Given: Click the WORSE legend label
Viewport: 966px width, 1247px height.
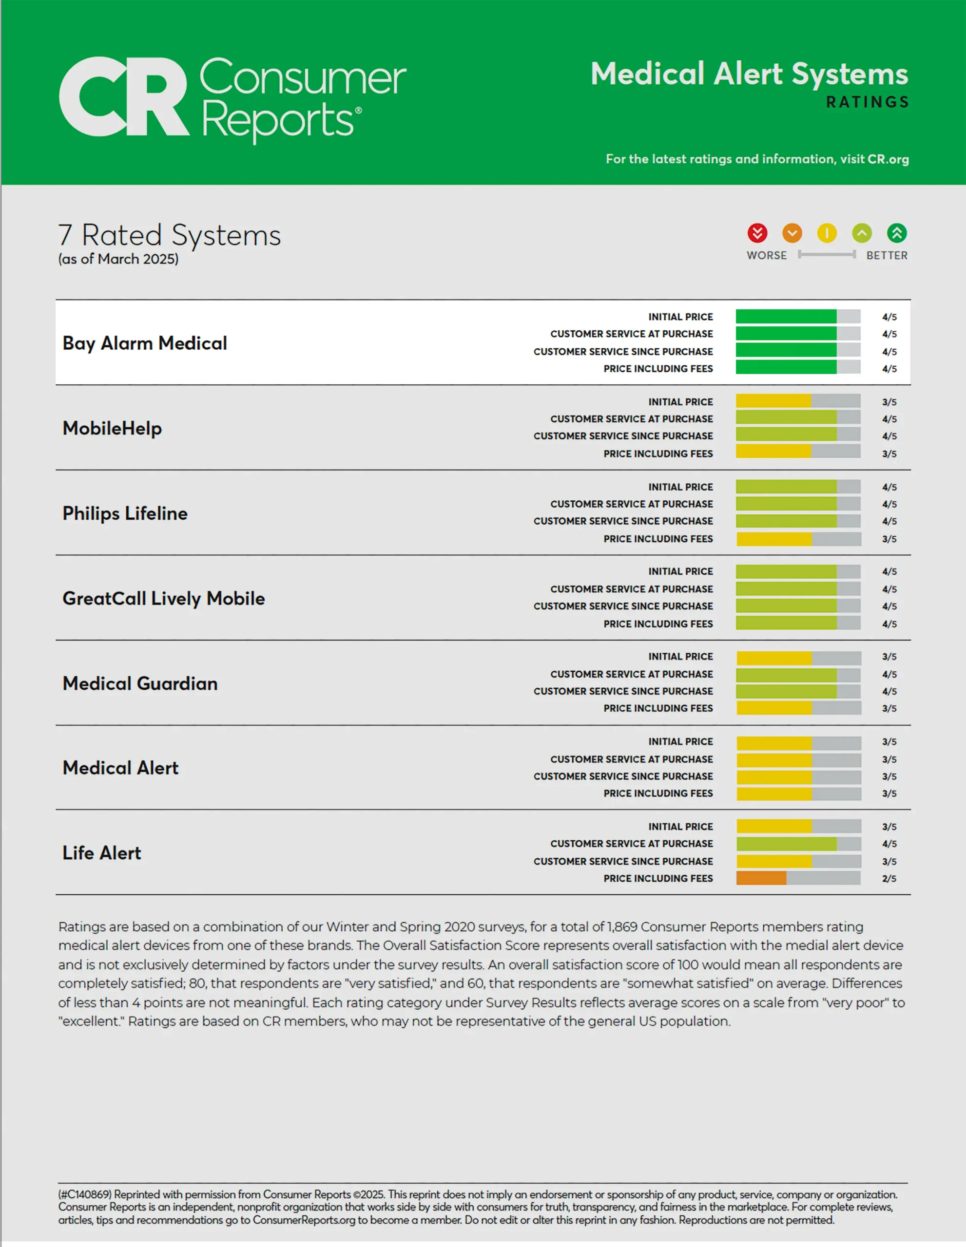Looking at the screenshot, I should click(767, 255).
